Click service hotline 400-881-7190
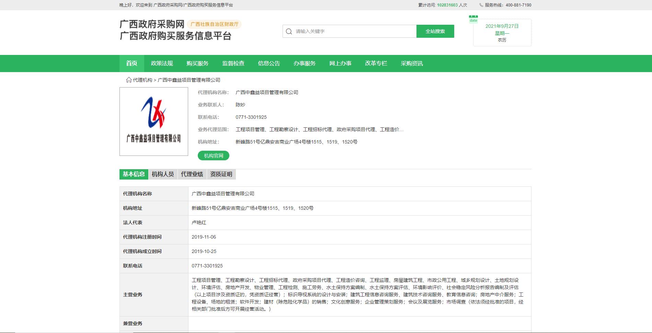 pos(518,5)
